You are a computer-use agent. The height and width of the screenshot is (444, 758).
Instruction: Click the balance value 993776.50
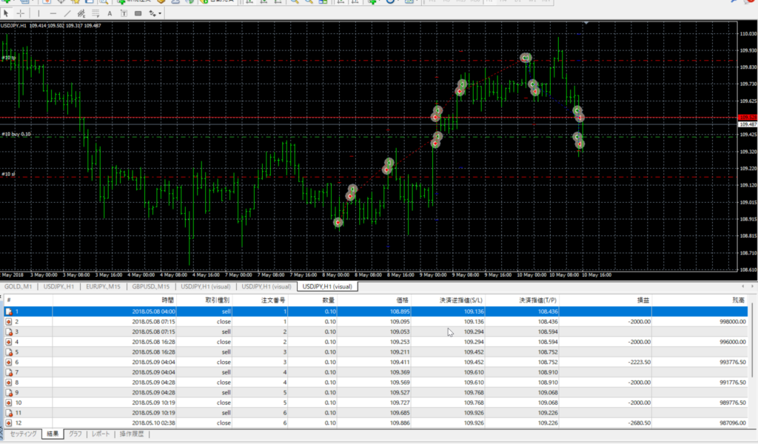732,363
